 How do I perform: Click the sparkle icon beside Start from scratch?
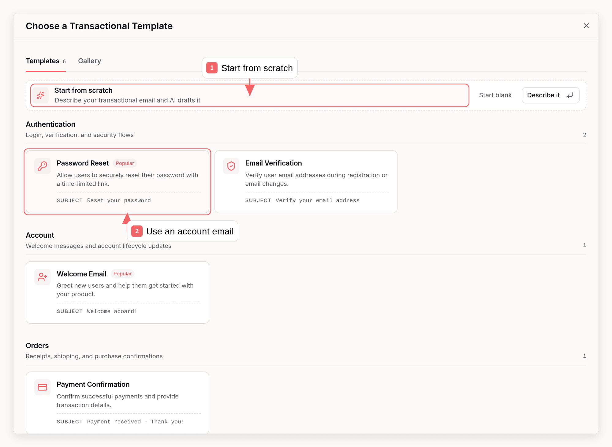tap(40, 95)
